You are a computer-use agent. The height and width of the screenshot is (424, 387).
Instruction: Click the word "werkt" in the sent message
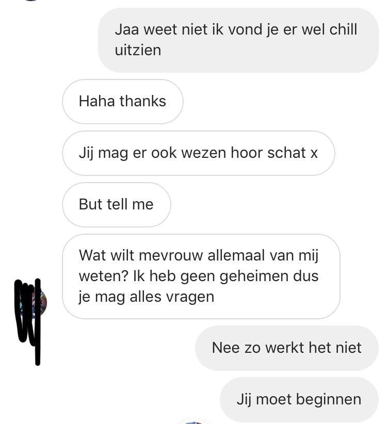click(284, 348)
